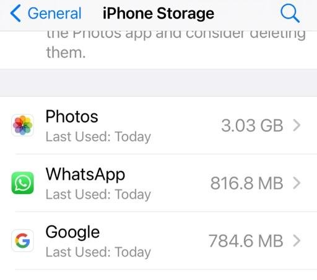The image size is (317, 280).
Task: Select the 3.03 GB size value
Action: point(252,126)
